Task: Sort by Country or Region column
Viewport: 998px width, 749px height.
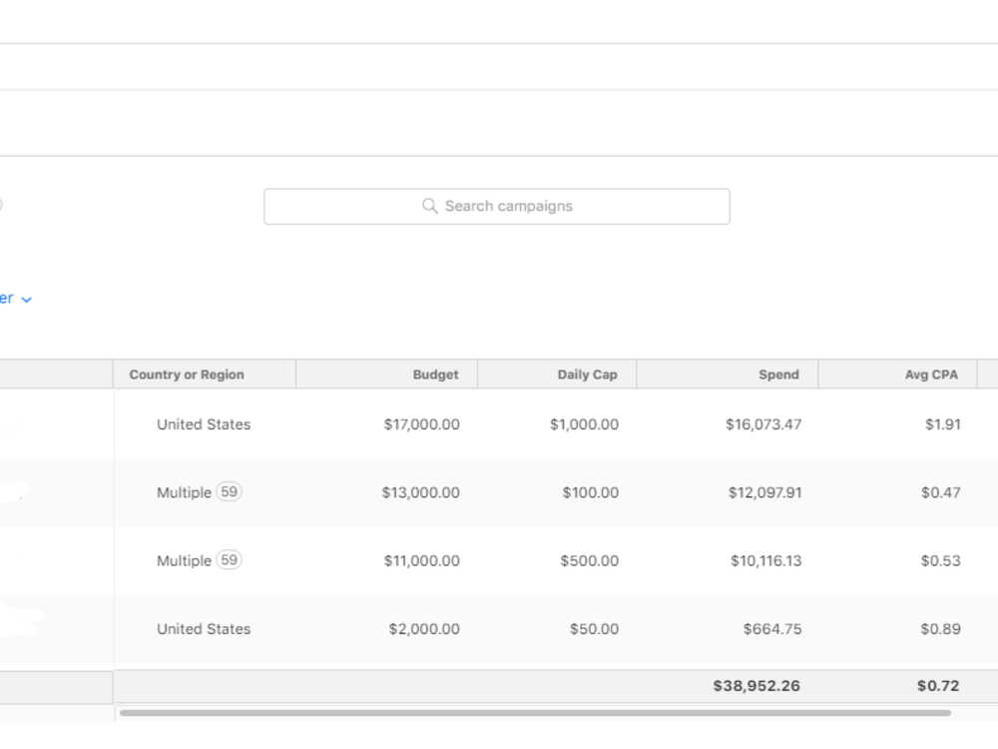Action: point(187,374)
